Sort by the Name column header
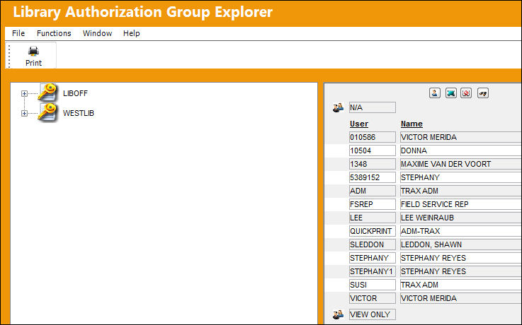 pyautogui.click(x=412, y=124)
